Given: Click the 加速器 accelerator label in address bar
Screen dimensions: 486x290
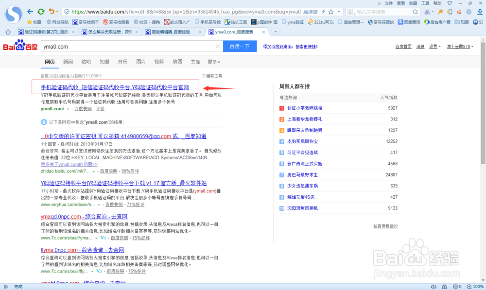Looking at the screenshot, I should click(x=310, y=12).
